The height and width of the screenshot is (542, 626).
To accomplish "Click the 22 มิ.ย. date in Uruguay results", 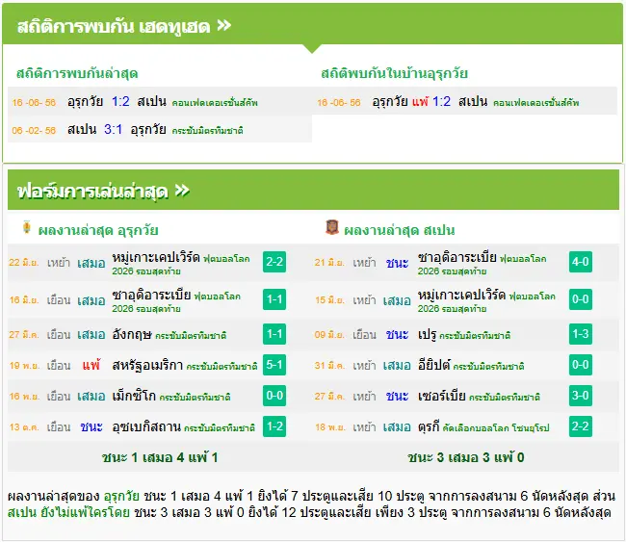I will (23, 263).
